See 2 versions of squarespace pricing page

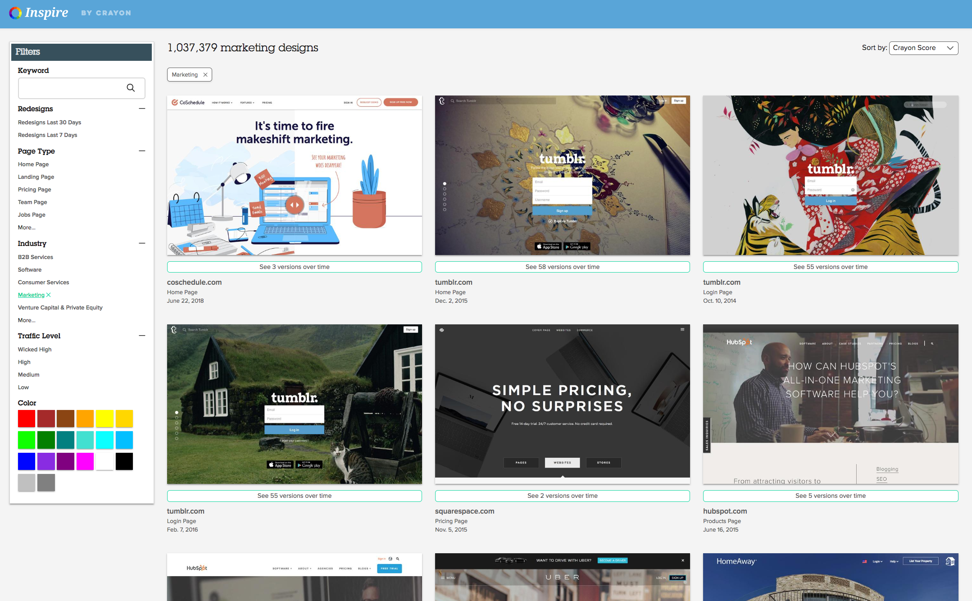[562, 496]
